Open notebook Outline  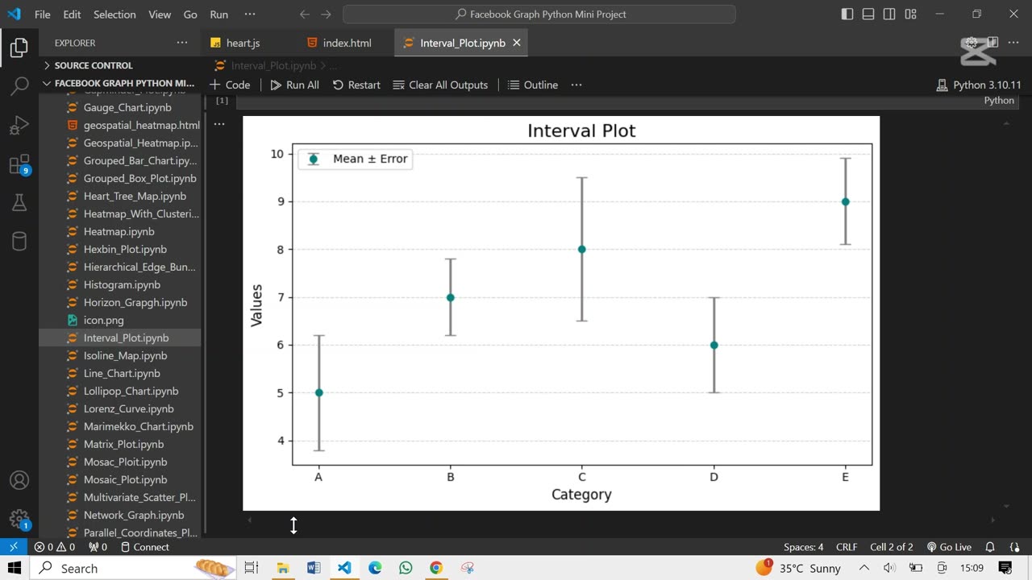(x=532, y=85)
